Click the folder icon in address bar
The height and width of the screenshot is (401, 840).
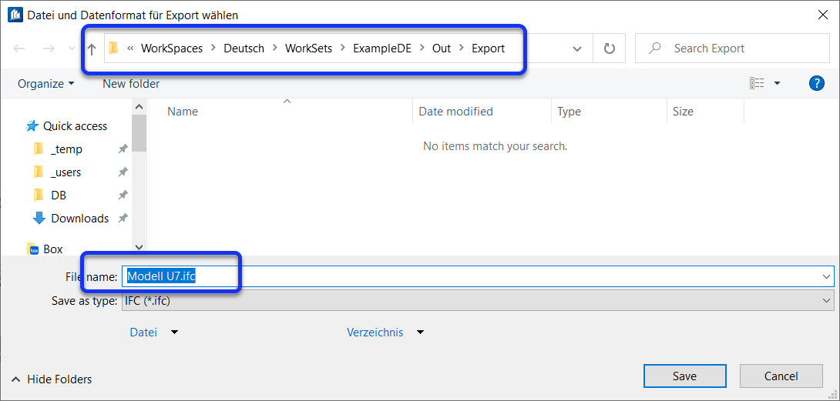113,48
